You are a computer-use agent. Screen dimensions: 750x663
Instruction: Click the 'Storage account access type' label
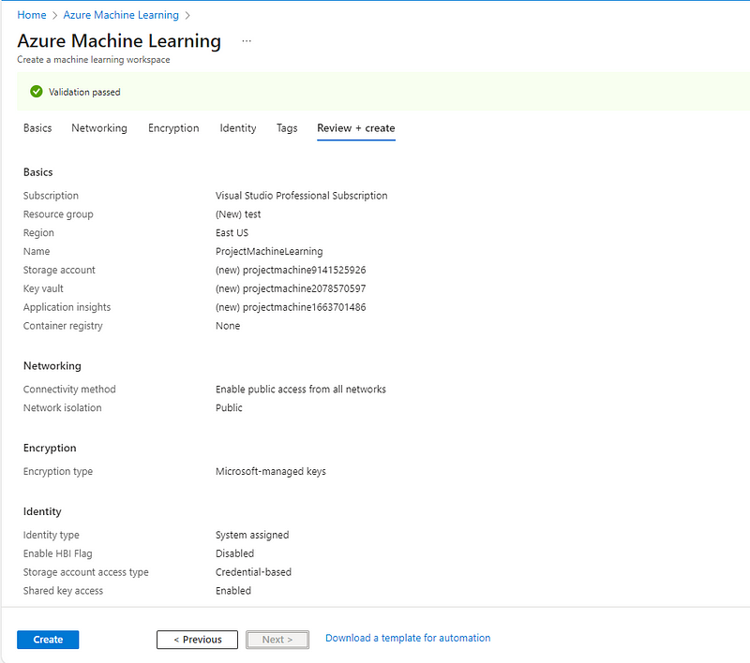(85, 572)
